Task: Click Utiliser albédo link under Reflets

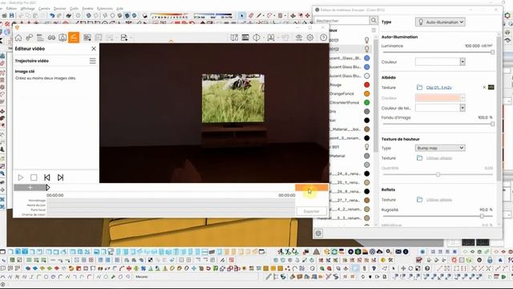Action: [x=439, y=200]
